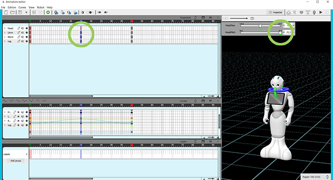Remove the Labels row with X
This screenshot has width=333, height=180.
(27, 154)
